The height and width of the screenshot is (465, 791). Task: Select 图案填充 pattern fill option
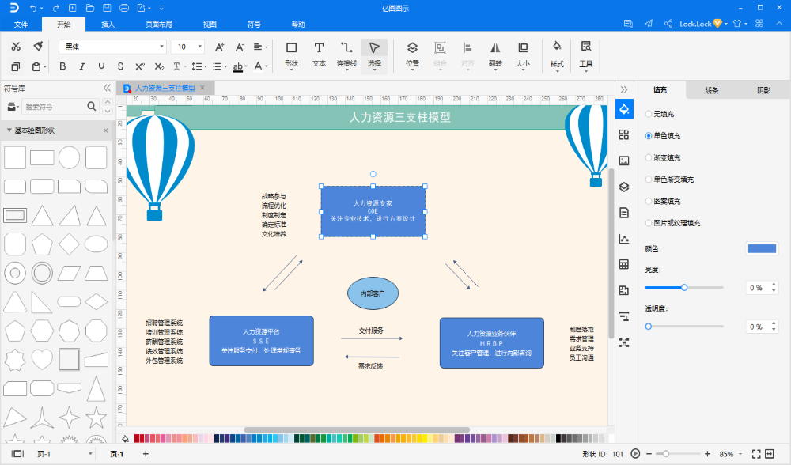[649, 201]
